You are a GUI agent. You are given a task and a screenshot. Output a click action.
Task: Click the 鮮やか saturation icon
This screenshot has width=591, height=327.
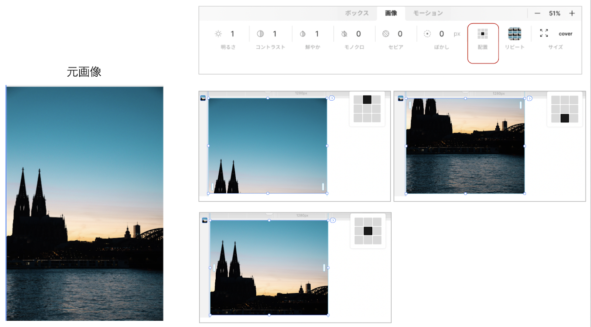tap(303, 34)
